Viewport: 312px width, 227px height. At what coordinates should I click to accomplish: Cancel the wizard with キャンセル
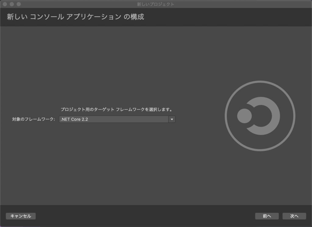pyautogui.click(x=20, y=216)
